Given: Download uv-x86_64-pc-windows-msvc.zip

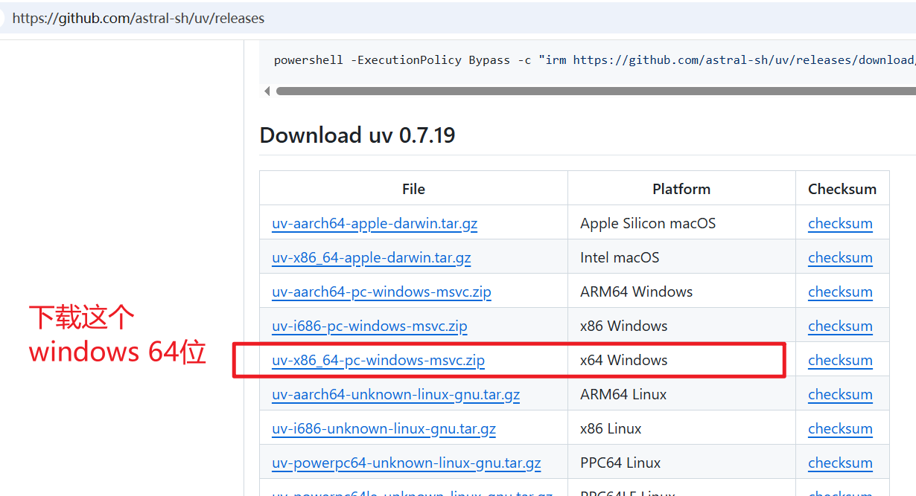Looking at the screenshot, I should point(378,361).
